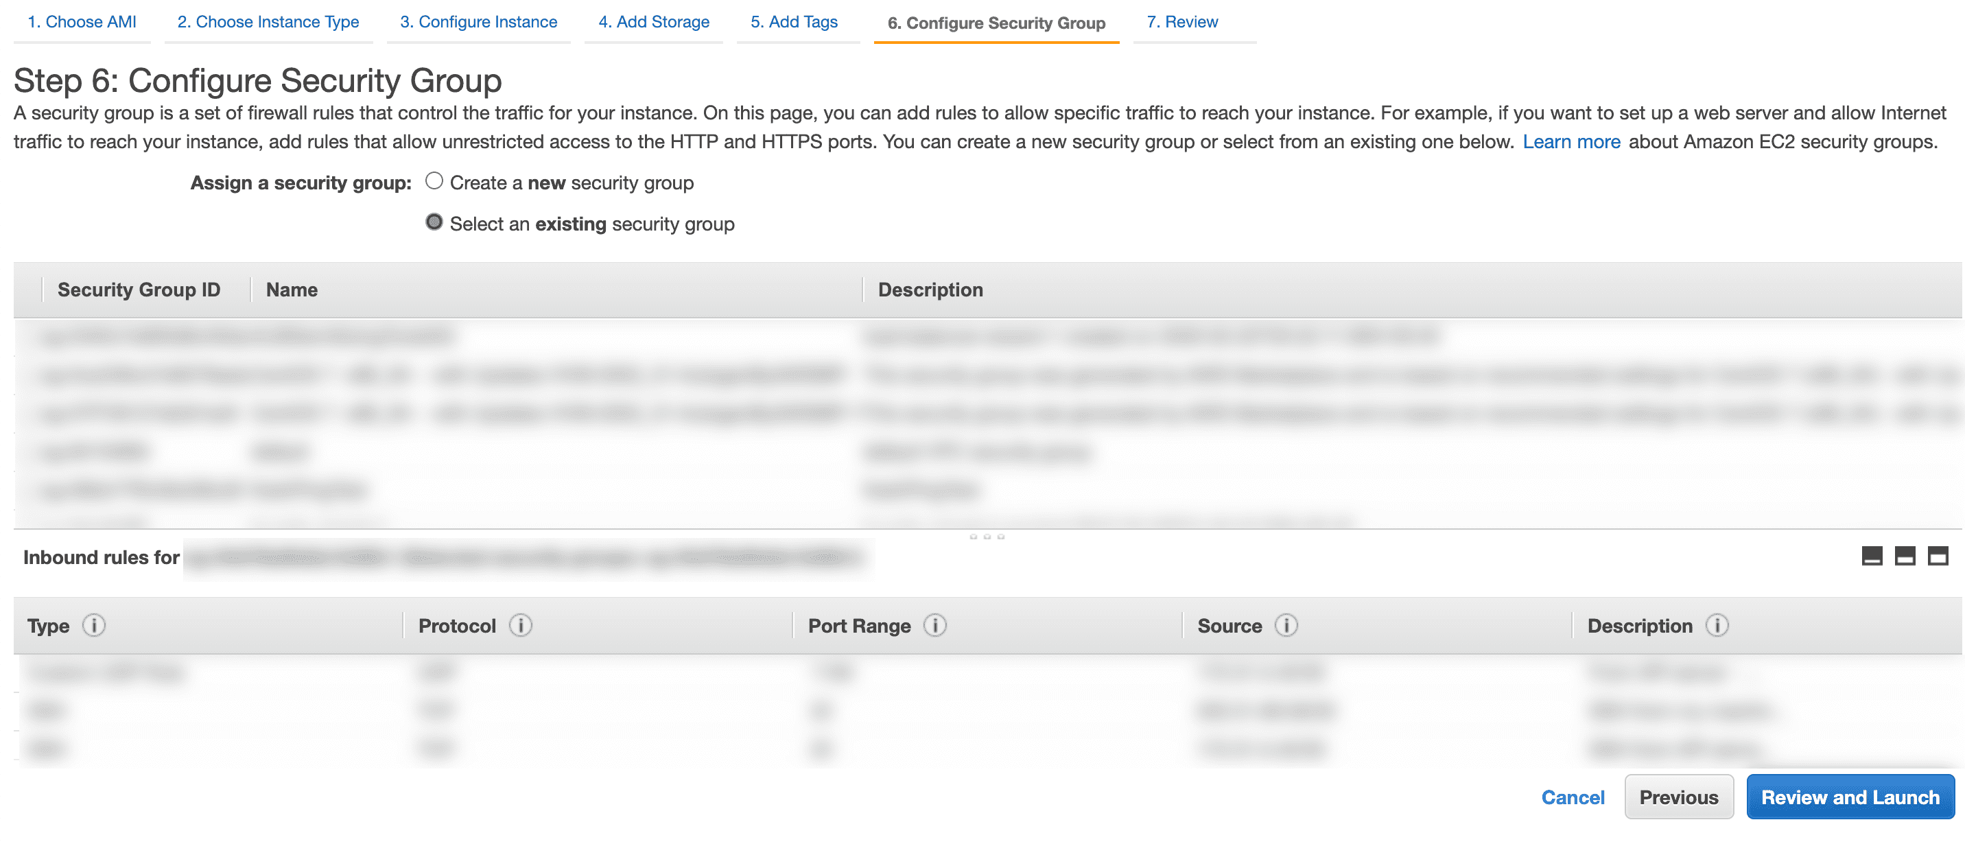
Task: Open the Choose Instance Type step
Action: [268, 21]
